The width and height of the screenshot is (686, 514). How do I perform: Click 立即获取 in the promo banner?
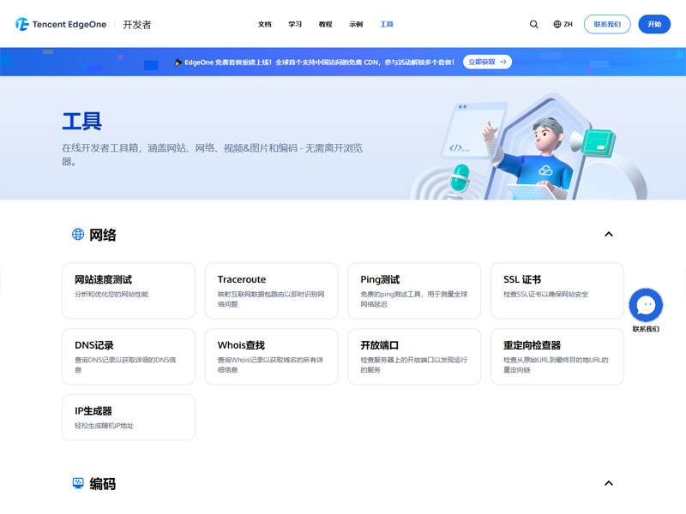click(x=487, y=62)
